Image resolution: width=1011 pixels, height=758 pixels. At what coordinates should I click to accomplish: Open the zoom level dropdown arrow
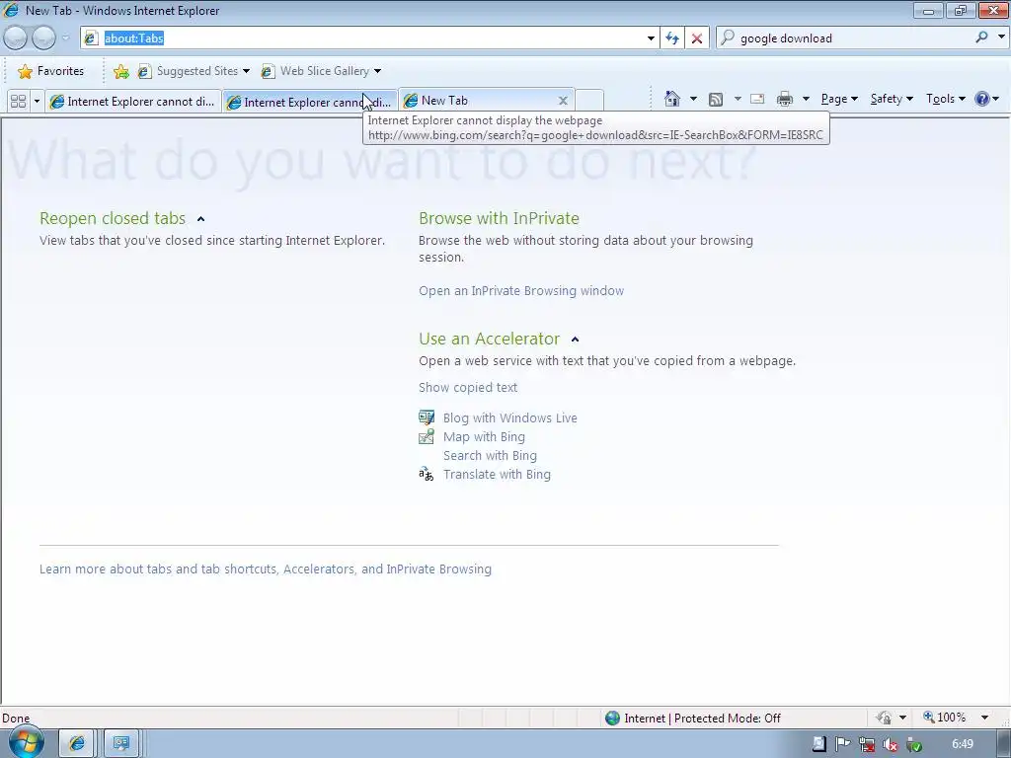coord(984,718)
